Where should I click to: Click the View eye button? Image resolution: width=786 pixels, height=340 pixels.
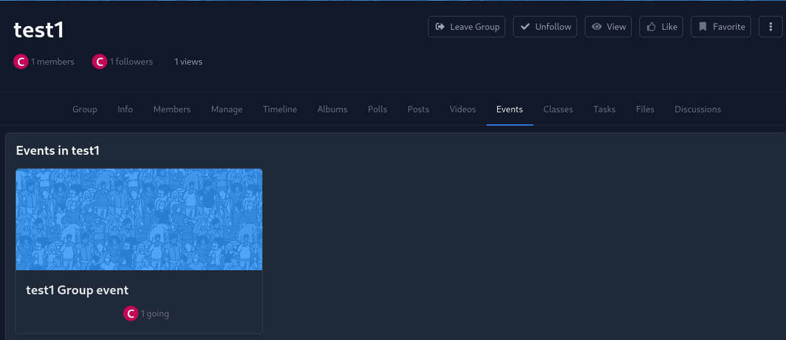(x=608, y=27)
